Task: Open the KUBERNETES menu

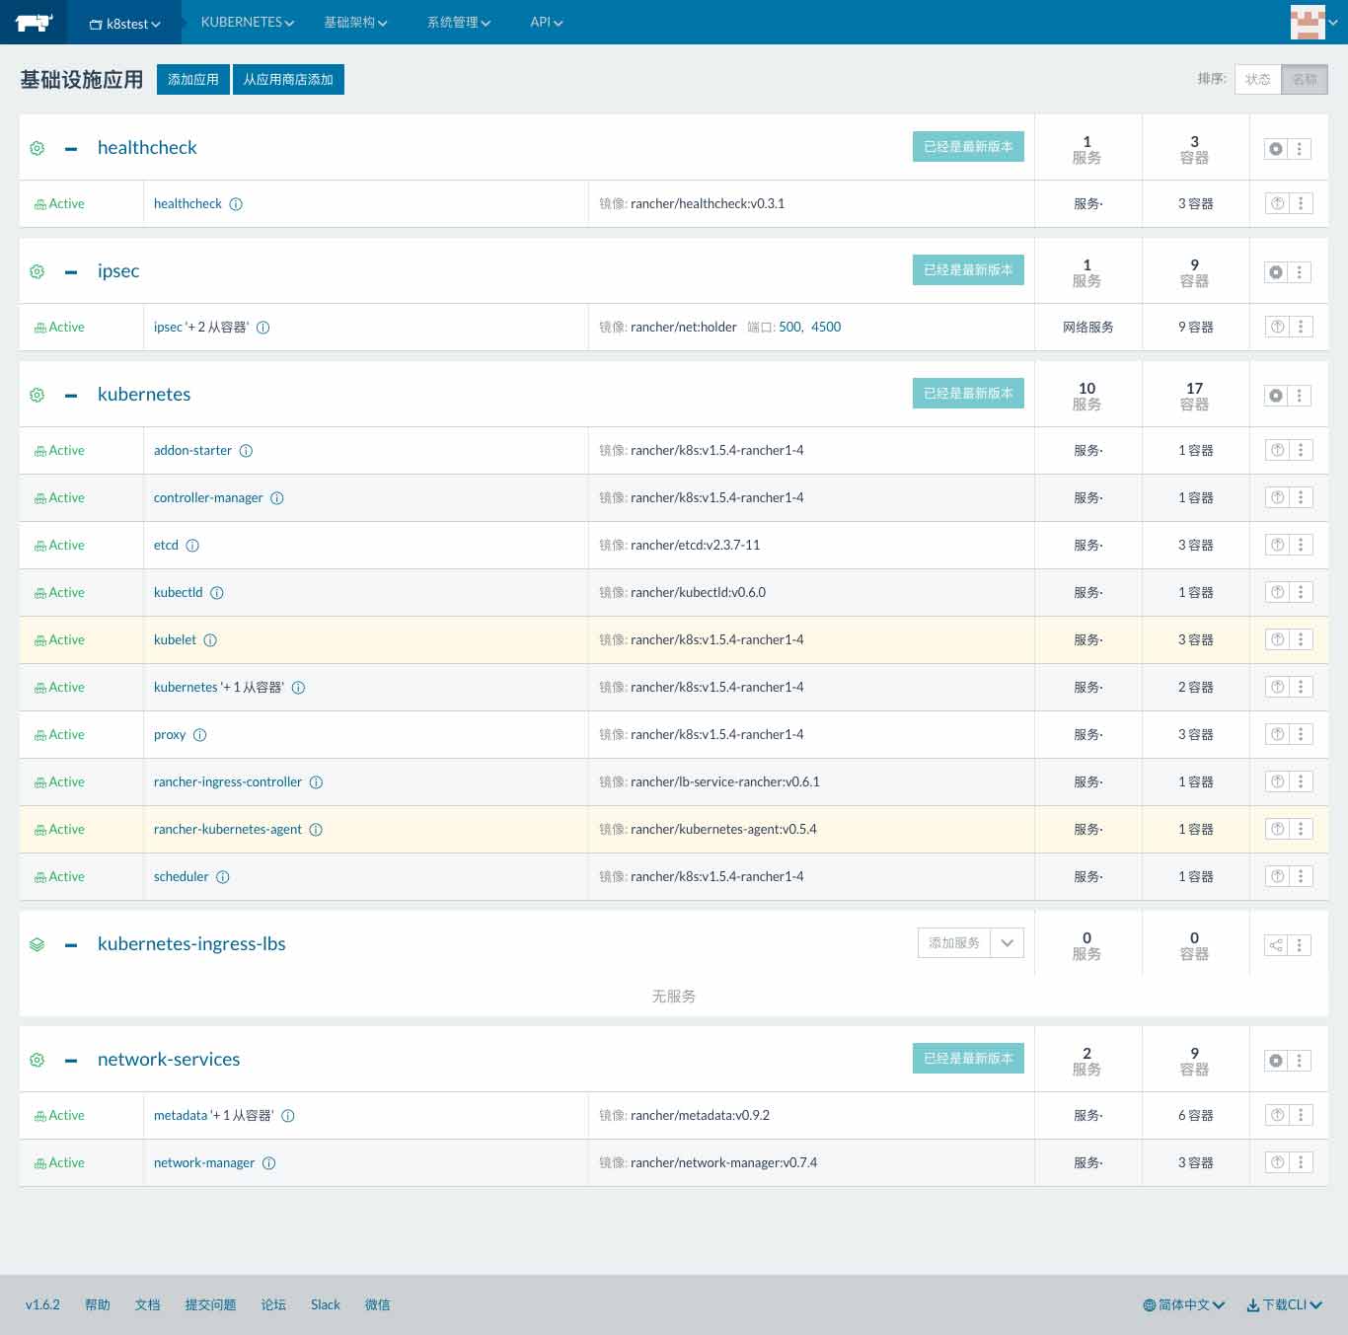Action: pos(248,22)
